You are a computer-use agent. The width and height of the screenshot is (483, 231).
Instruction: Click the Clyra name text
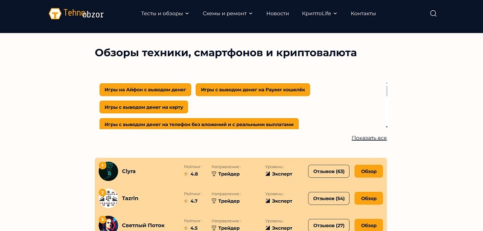point(129,171)
